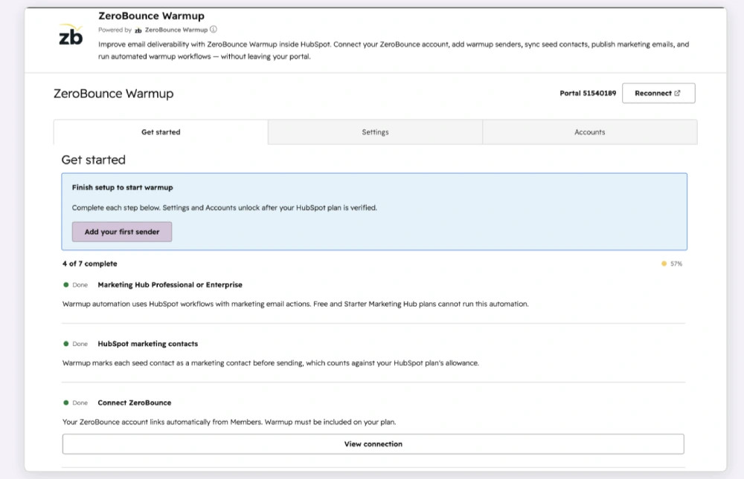The image size is (744, 479).
Task: Click Powered by ZeroBounce Warmup text
Action: point(153,30)
